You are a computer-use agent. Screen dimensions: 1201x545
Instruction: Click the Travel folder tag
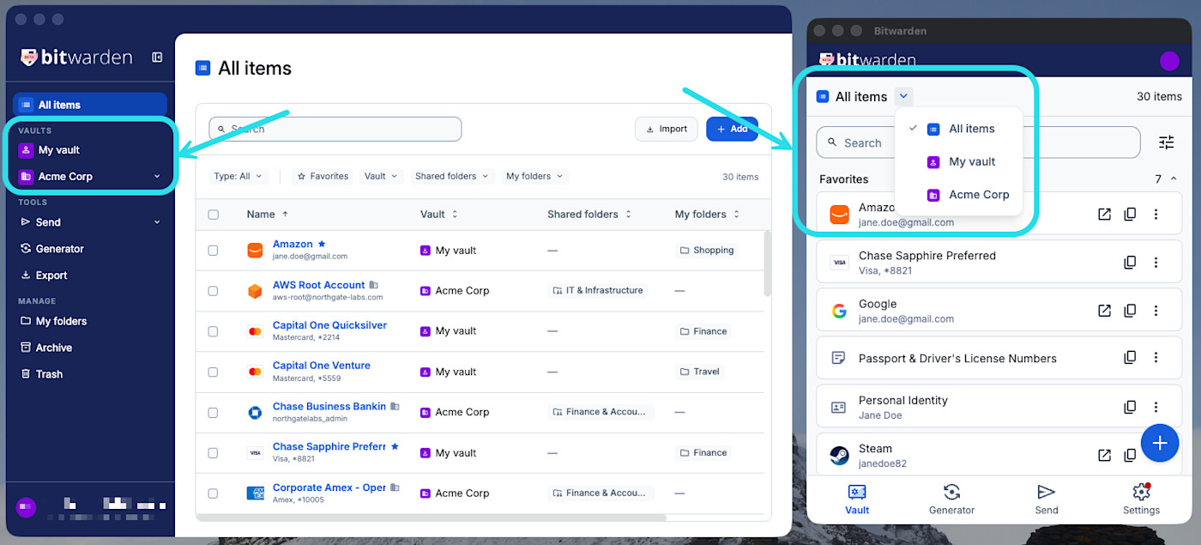pos(700,372)
